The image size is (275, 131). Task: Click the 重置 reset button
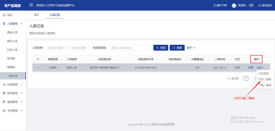coord(177,48)
